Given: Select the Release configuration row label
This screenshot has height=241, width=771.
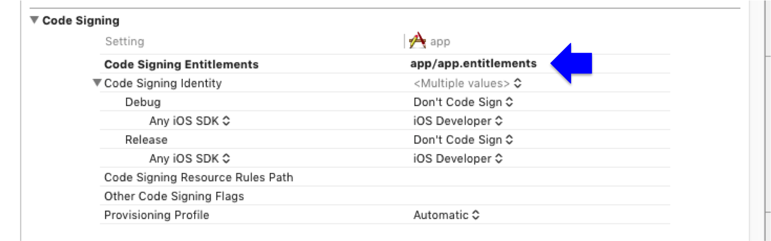Looking at the screenshot, I should click(146, 140).
